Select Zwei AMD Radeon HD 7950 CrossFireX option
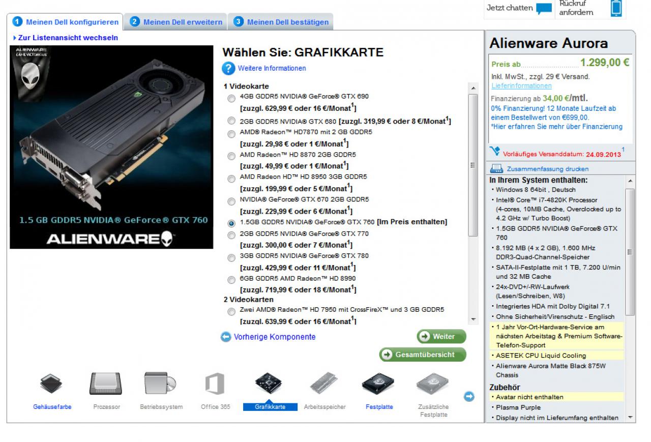The image size is (651, 442). click(231, 311)
